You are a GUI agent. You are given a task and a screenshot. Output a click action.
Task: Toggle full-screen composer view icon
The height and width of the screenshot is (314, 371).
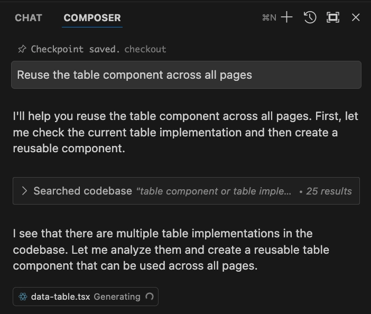click(333, 17)
